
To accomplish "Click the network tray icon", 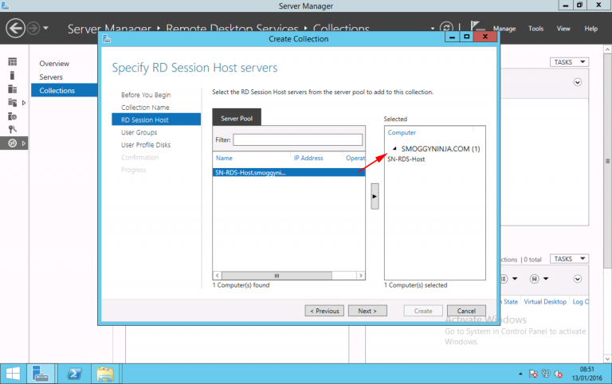I will tap(546, 374).
